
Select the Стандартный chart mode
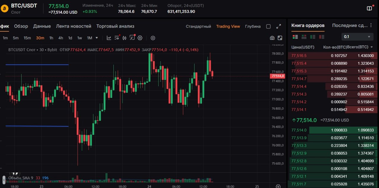pos(198,26)
